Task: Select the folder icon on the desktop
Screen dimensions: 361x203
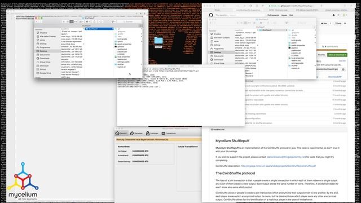Action: click(159, 41)
